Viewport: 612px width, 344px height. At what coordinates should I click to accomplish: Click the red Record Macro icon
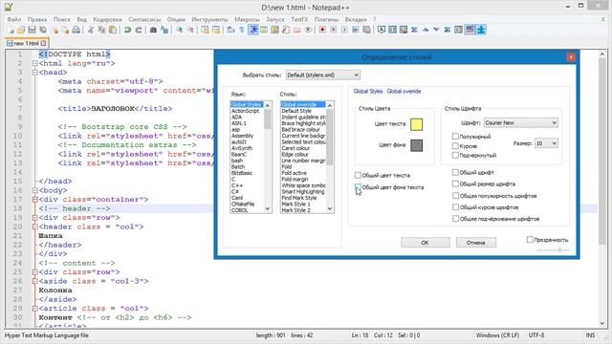click(322, 30)
